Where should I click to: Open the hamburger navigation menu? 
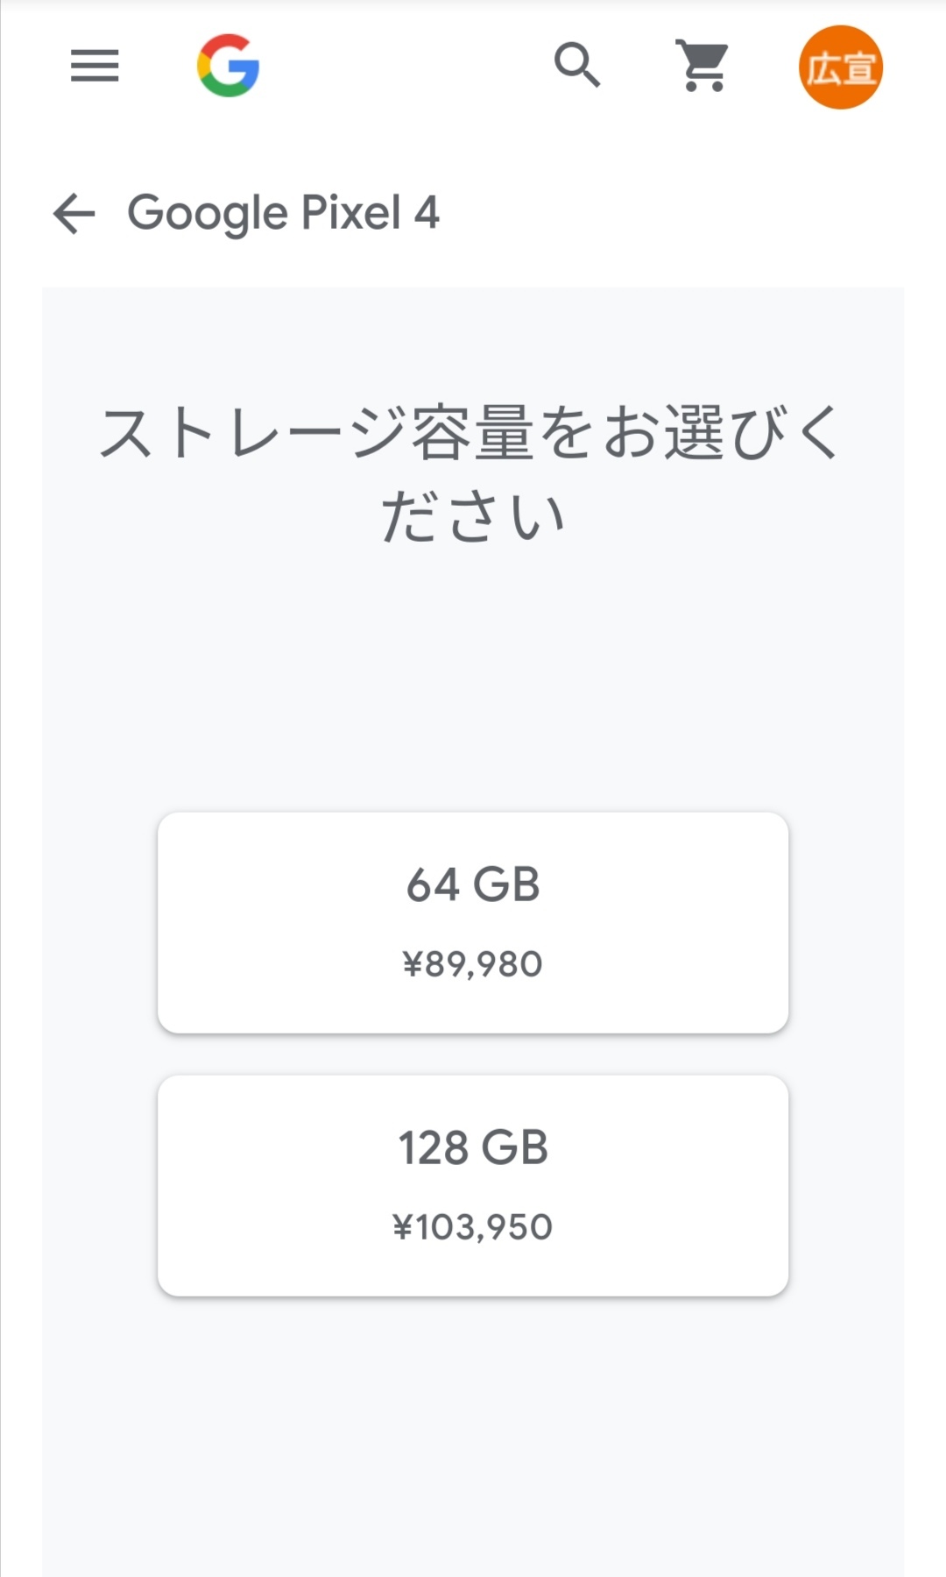95,66
